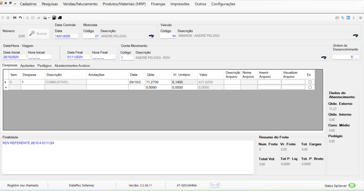Open the Finanças menu
The image size is (364, 191).
[x=158, y=4]
